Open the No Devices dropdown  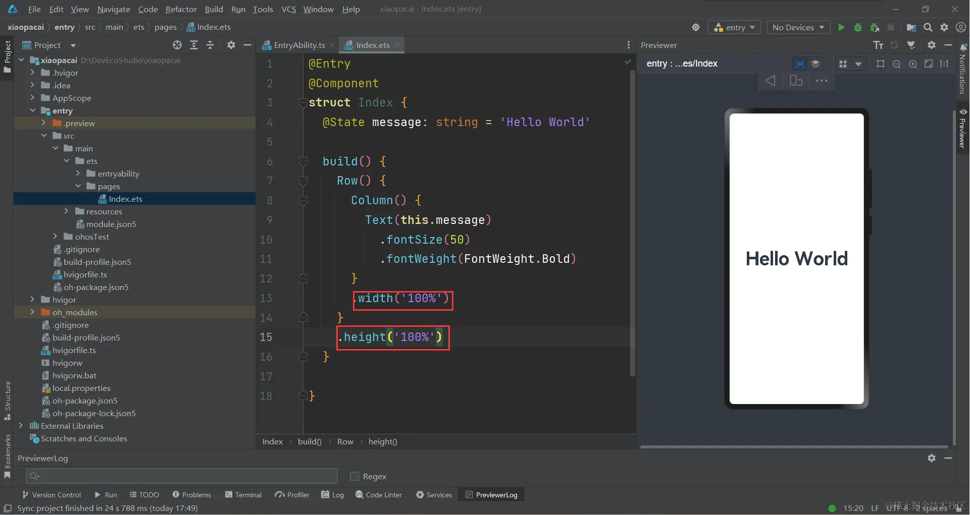coord(798,27)
